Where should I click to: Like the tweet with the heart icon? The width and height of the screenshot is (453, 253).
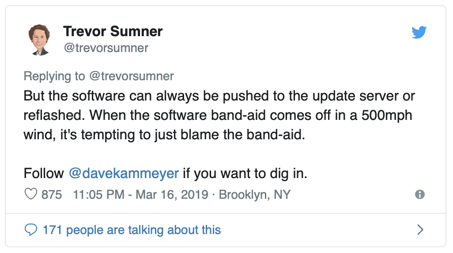[31, 194]
